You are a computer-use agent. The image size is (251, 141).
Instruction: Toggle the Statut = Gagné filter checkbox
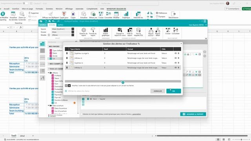pyautogui.click(x=88, y=99)
